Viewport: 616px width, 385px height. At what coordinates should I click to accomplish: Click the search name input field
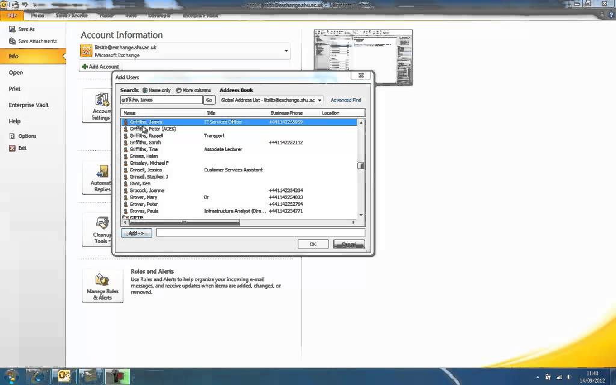click(161, 100)
